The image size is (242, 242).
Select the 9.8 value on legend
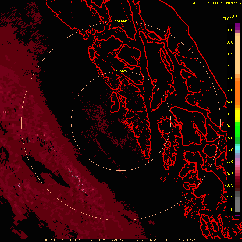click(x=230, y=30)
